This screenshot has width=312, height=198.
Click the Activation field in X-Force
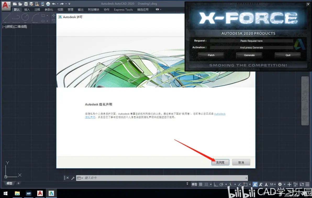tap(252, 48)
